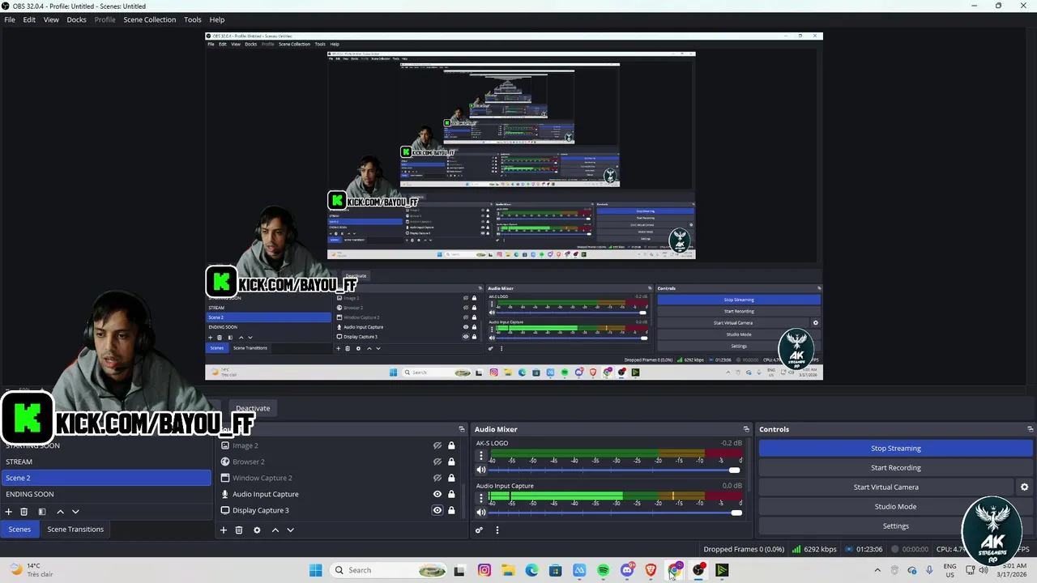The image size is (1037, 583).
Task: Click Start Recording
Action: click(896, 468)
